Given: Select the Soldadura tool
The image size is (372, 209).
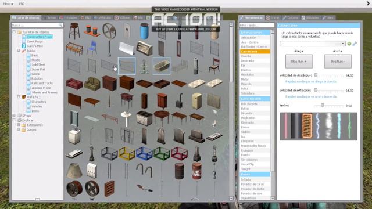Looking at the screenshot, I should 255,93.
